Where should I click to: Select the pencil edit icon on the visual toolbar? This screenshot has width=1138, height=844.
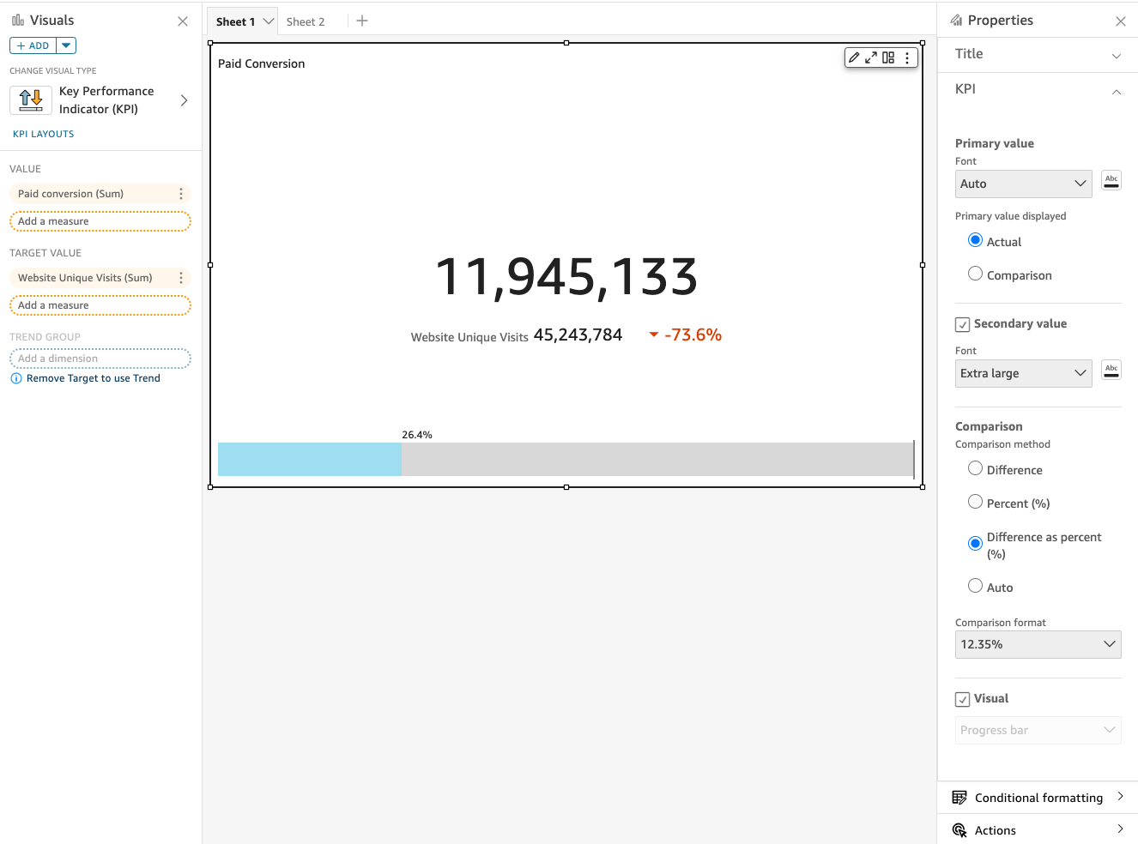point(854,57)
